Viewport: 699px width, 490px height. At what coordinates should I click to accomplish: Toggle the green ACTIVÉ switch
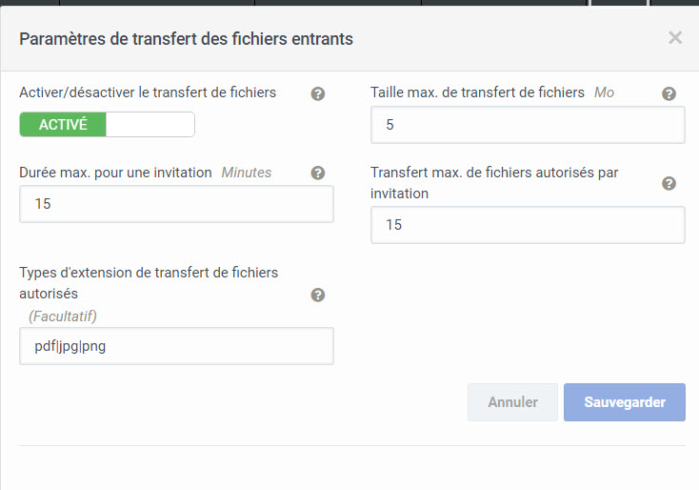click(107, 124)
